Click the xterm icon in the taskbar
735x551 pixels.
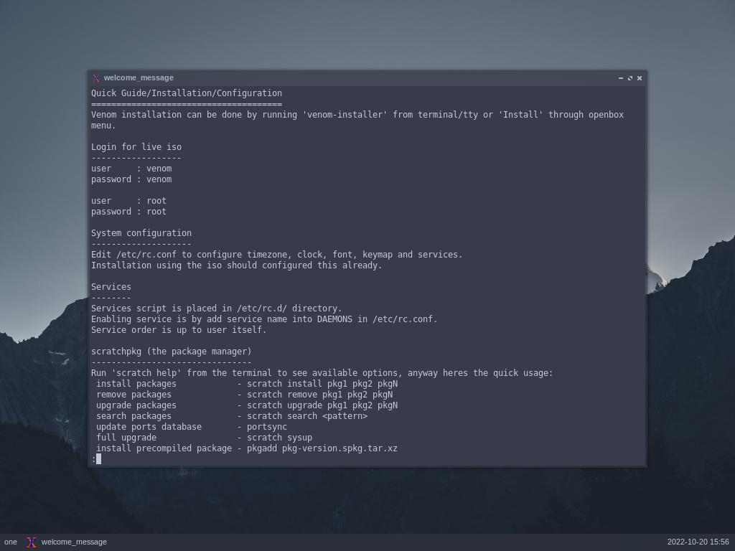(x=32, y=542)
